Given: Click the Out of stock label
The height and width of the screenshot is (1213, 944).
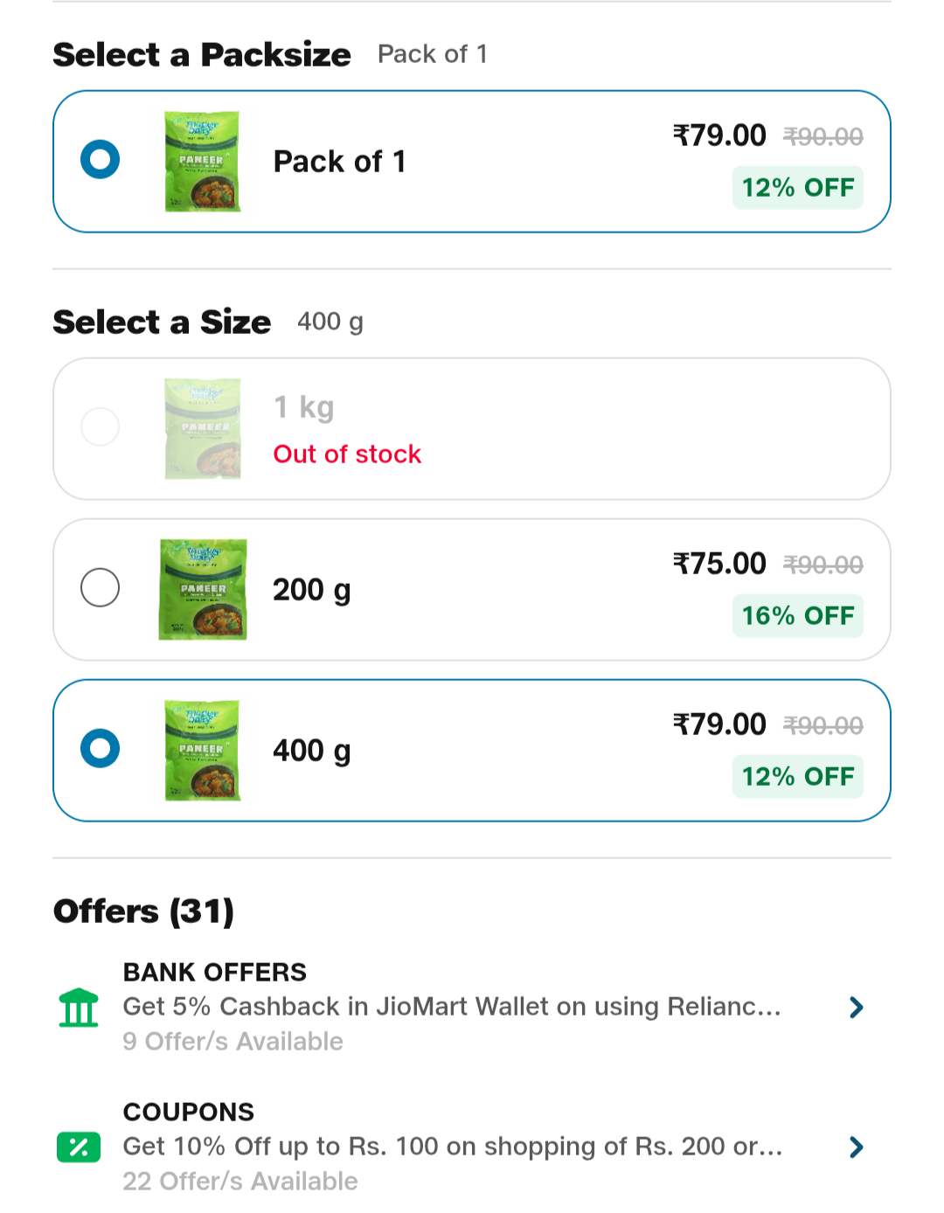Looking at the screenshot, I should pyautogui.click(x=347, y=454).
